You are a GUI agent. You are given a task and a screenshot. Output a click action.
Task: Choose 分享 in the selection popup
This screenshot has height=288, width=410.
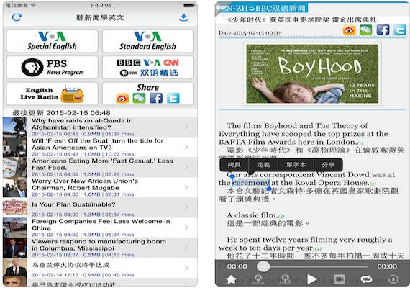click(x=328, y=165)
